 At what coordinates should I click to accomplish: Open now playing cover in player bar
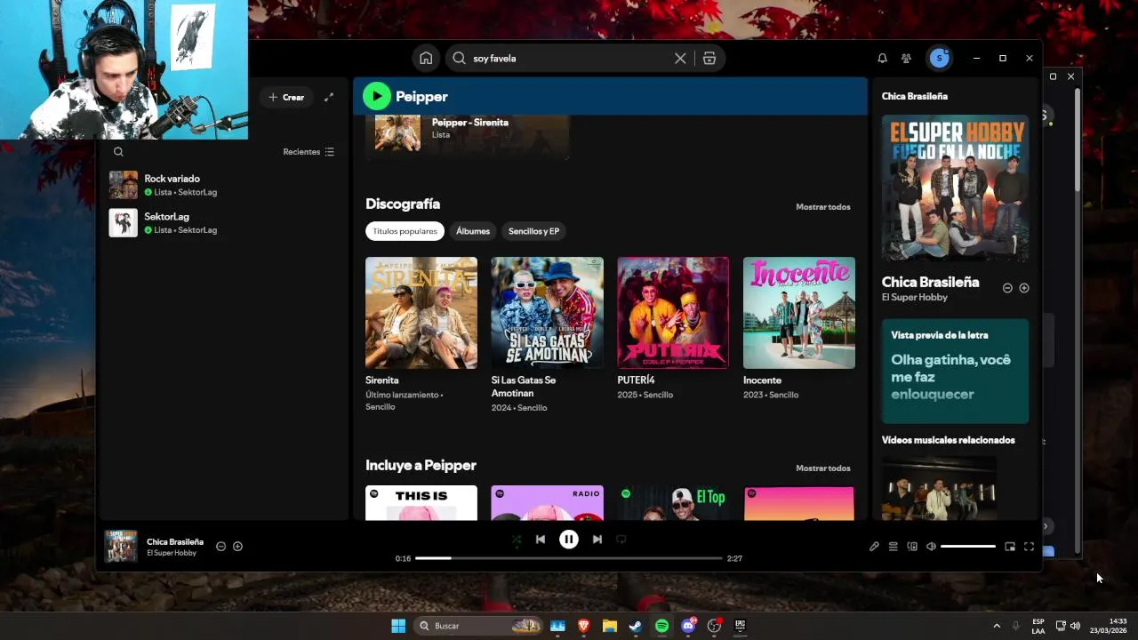(121, 547)
